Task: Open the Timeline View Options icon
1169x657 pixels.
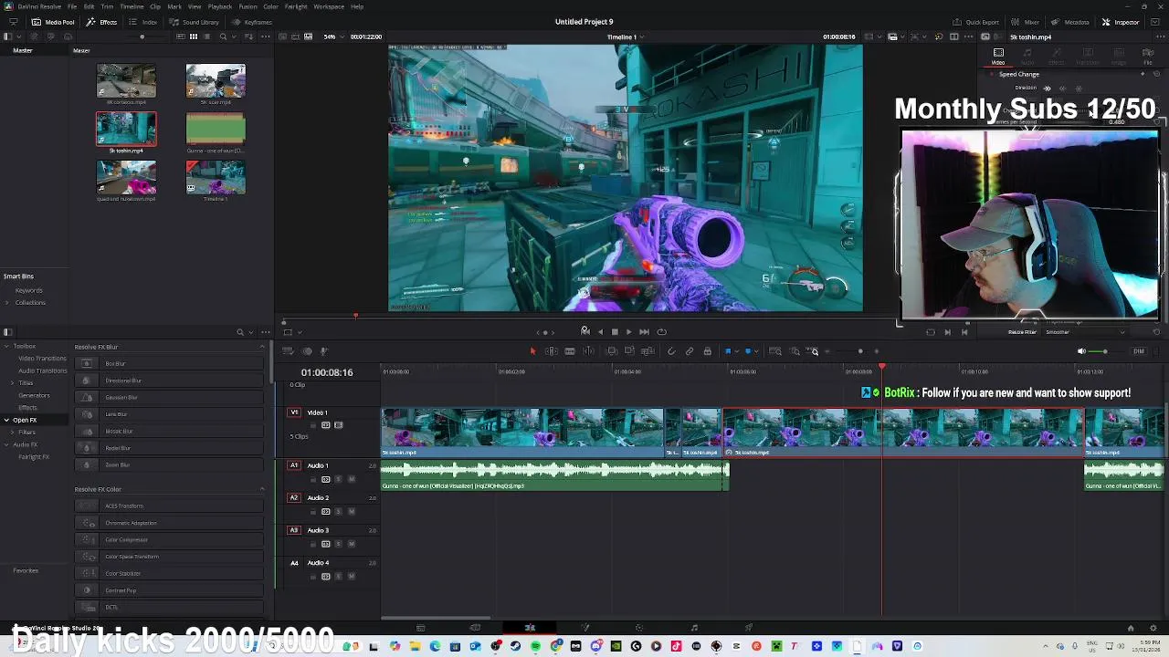Action: click(x=288, y=351)
